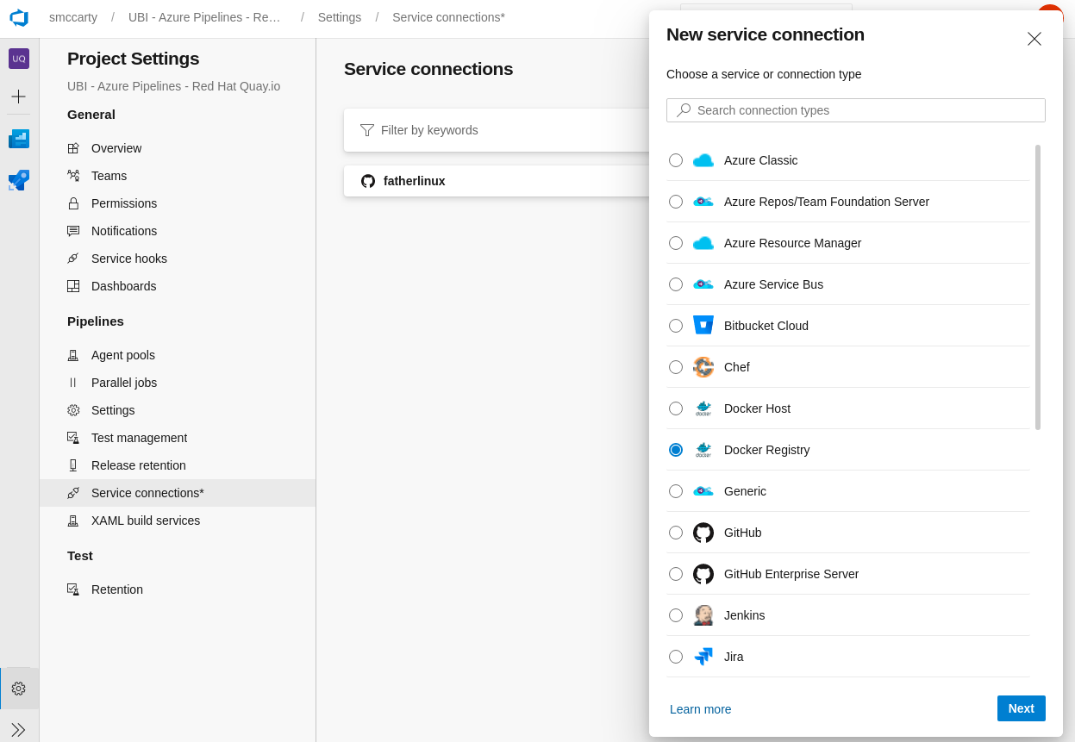1075x742 pixels.
Task: Choose the Jenkins radio button
Action: pyautogui.click(x=676, y=615)
